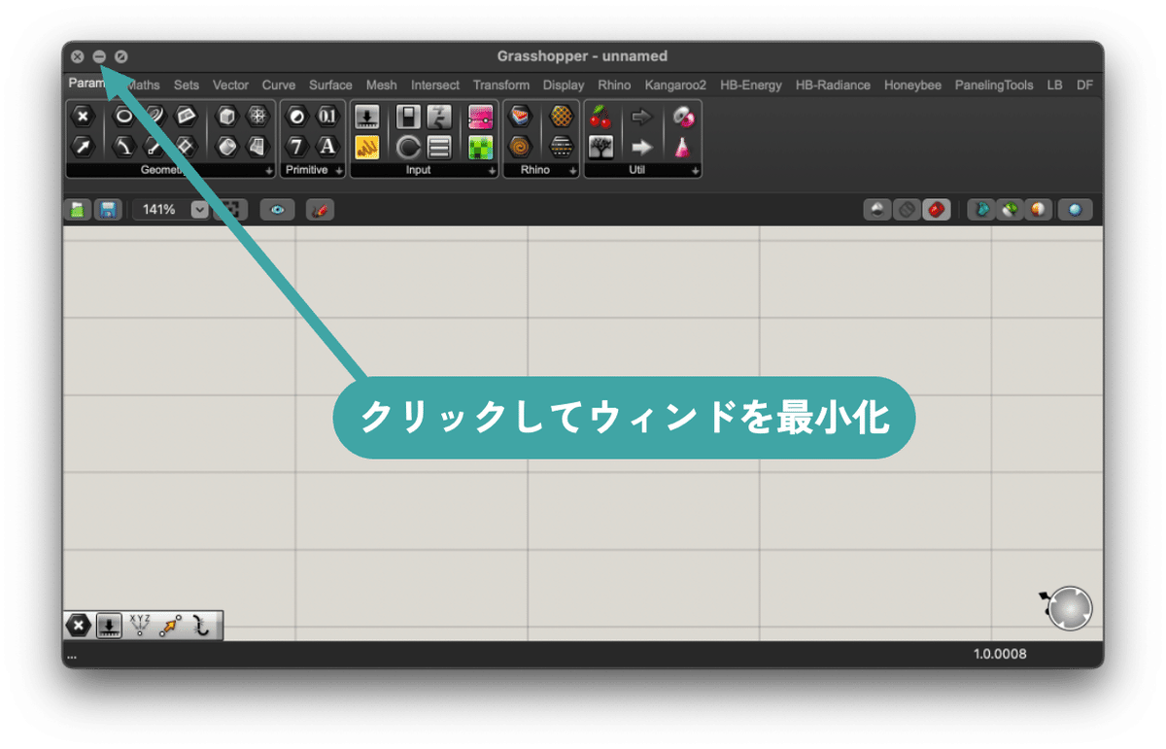This screenshot has width=1166, height=749.
Task: Select the orange hatch icon in Rhino panel
Action: (561, 117)
